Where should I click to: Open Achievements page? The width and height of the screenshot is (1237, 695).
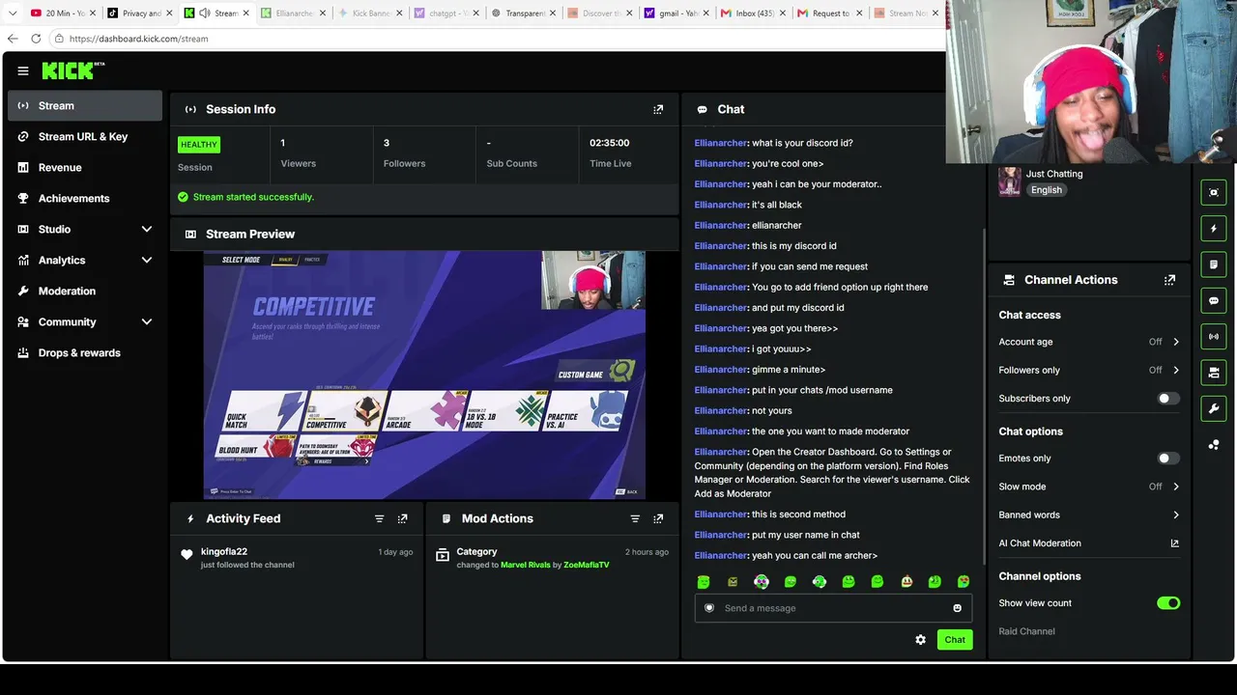pos(85,198)
